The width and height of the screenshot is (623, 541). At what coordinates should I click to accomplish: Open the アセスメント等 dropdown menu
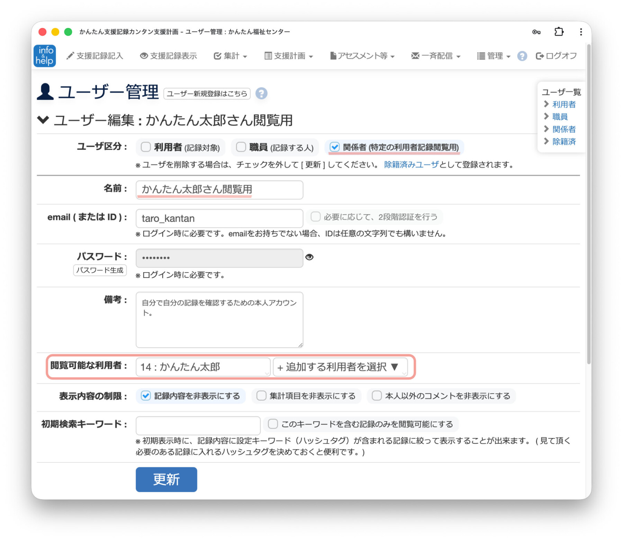[x=362, y=56]
